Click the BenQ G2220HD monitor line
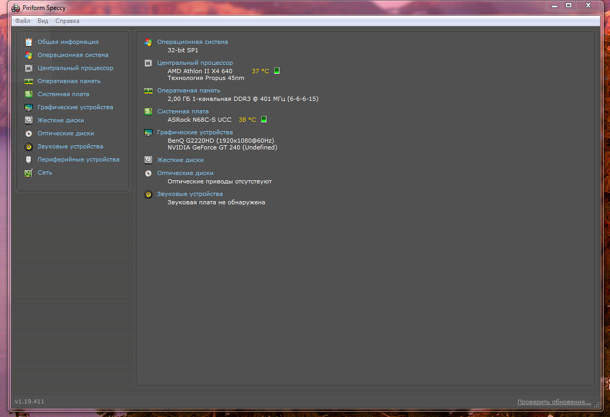 click(221, 141)
